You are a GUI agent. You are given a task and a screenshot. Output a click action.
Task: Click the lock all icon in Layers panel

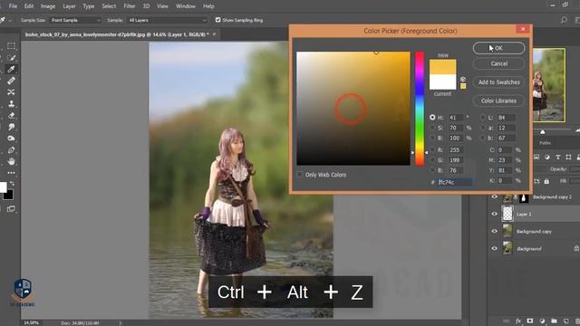pos(546,181)
